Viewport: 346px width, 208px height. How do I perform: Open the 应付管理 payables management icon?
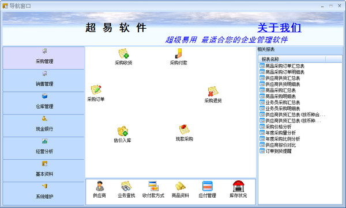(207, 189)
